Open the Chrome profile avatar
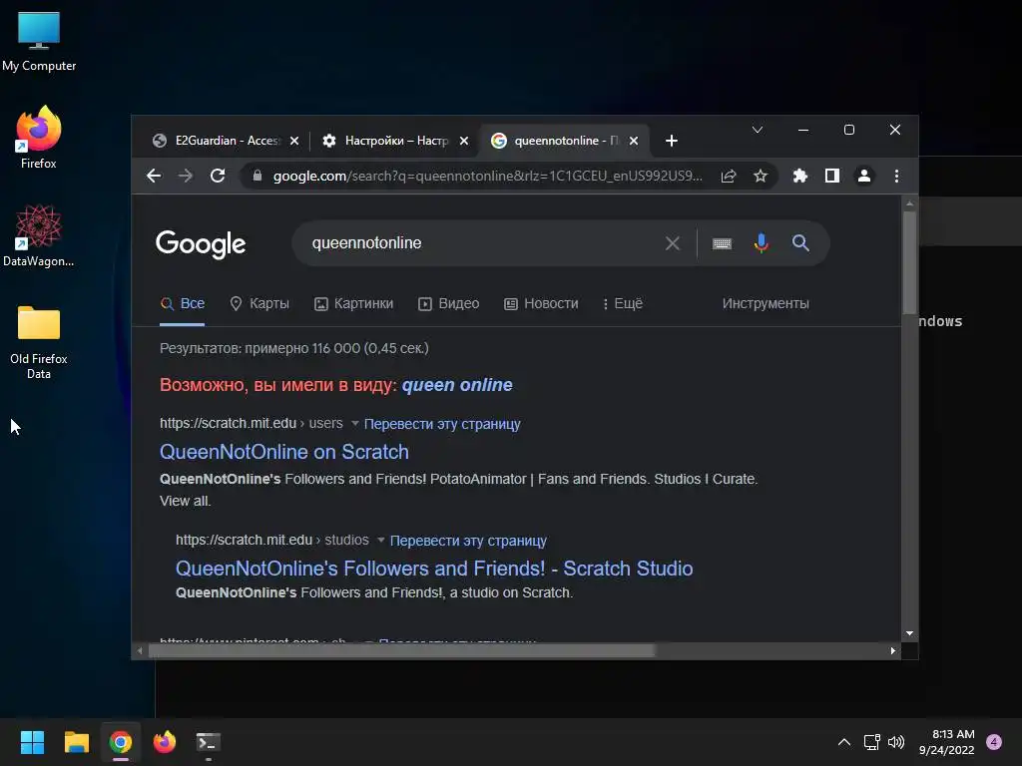The image size is (1022, 766). tap(864, 176)
